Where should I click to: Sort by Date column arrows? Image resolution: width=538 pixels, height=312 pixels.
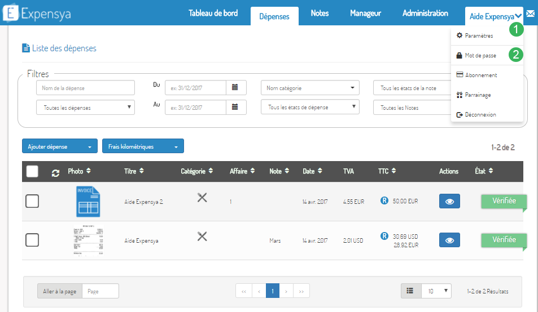click(320, 171)
